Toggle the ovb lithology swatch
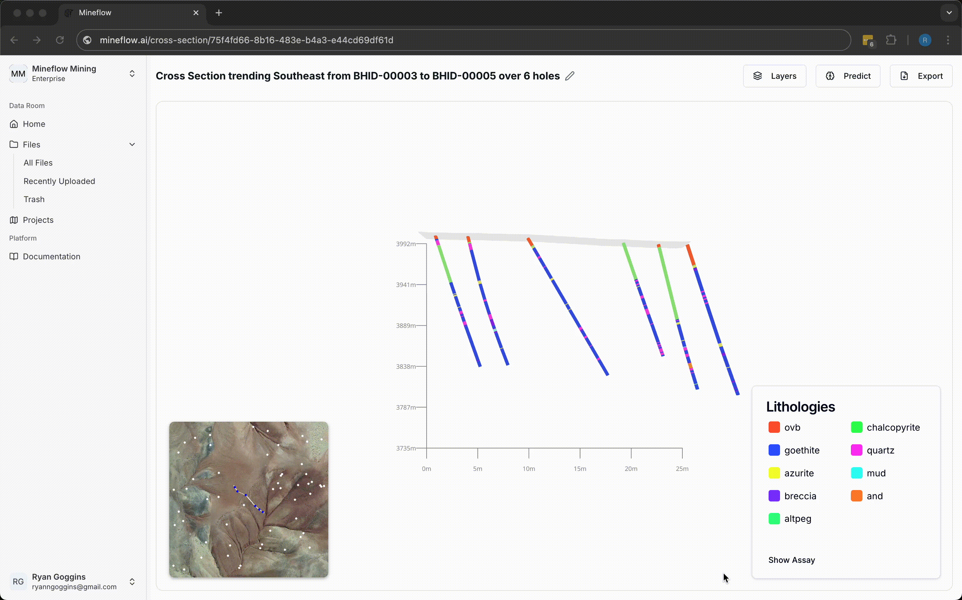This screenshot has width=962, height=600. (774, 427)
